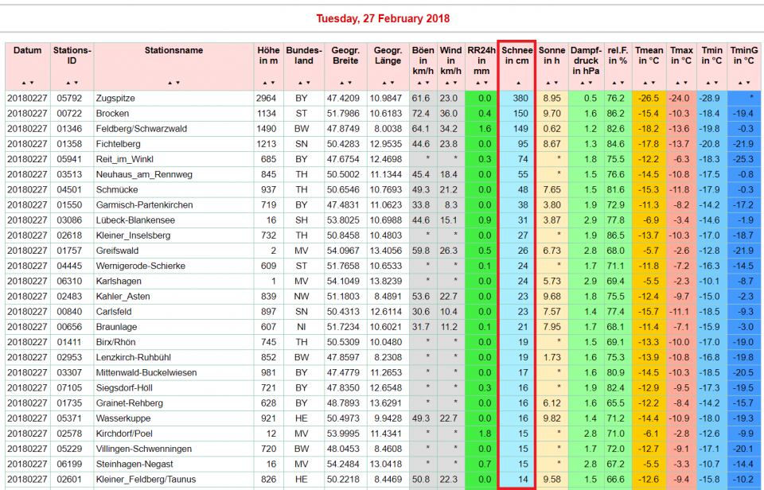Sort rel.F. in % descending arrow

(622, 83)
